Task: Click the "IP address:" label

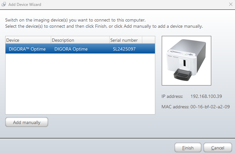Action: pos(172,96)
